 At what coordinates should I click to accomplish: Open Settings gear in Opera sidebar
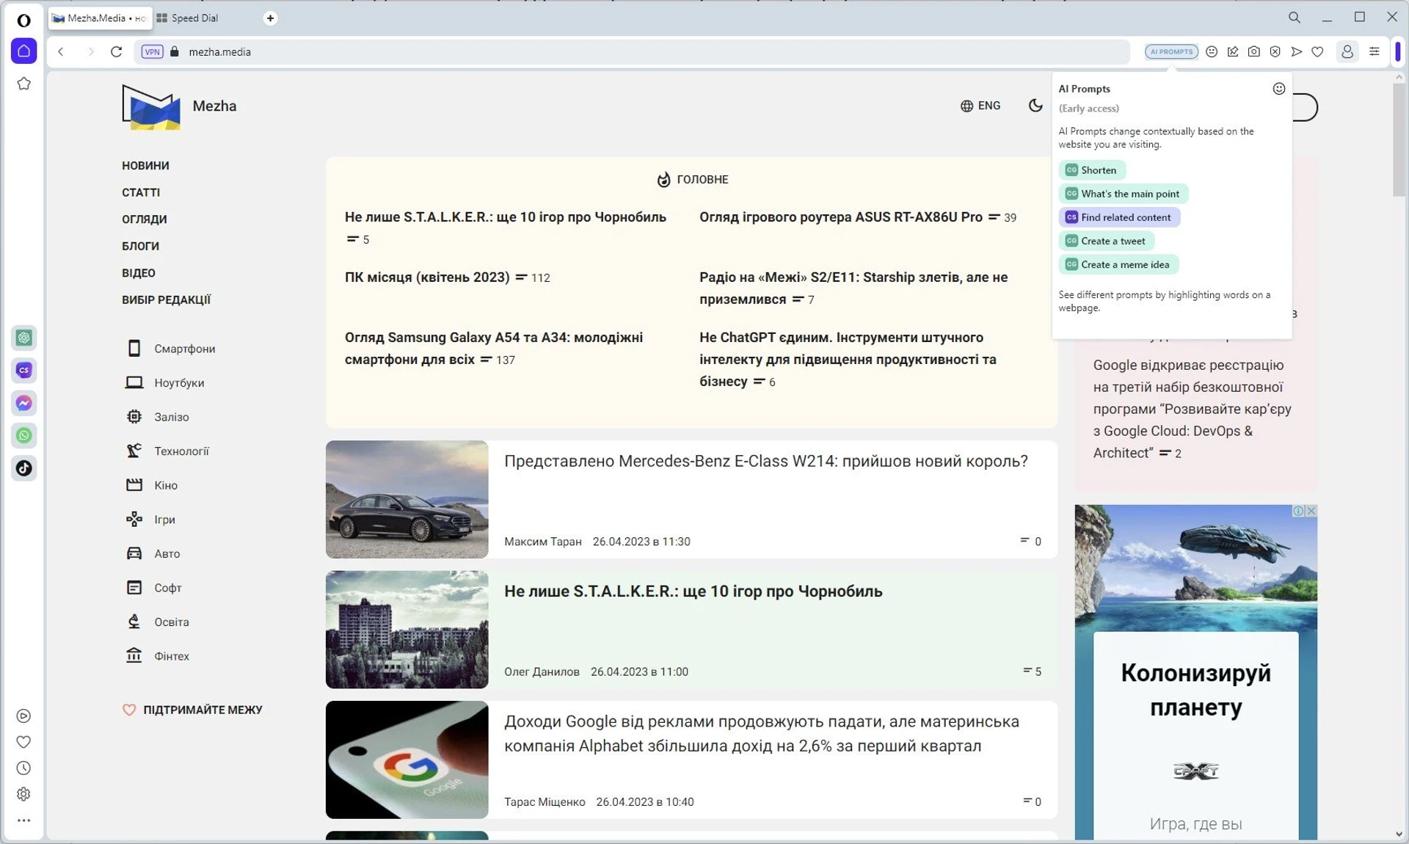click(x=23, y=794)
